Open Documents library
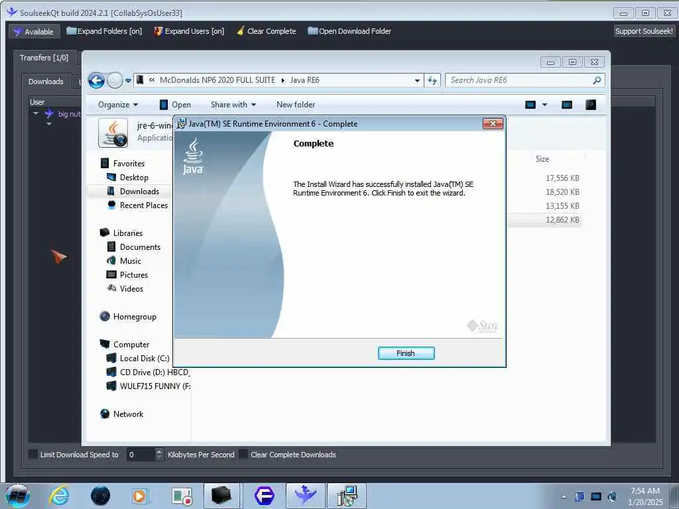The width and height of the screenshot is (679, 509). 140,247
